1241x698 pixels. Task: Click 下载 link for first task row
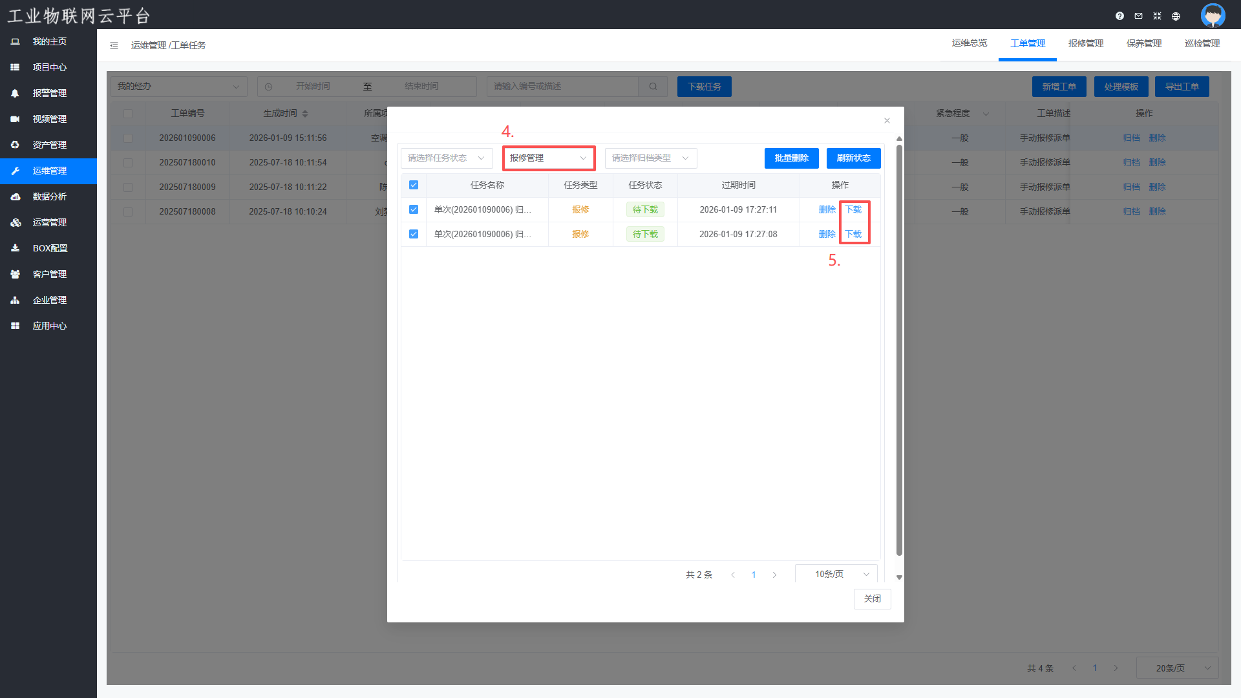[x=853, y=209]
